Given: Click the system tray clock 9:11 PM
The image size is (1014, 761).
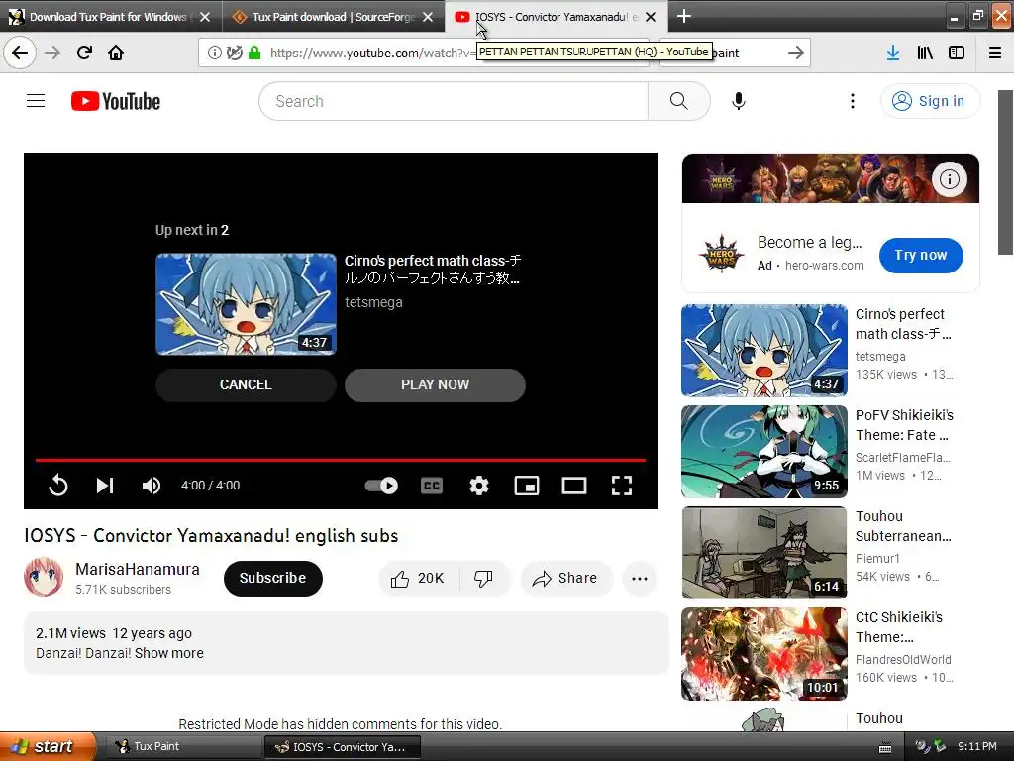Looking at the screenshot, I should click(977, 747).
